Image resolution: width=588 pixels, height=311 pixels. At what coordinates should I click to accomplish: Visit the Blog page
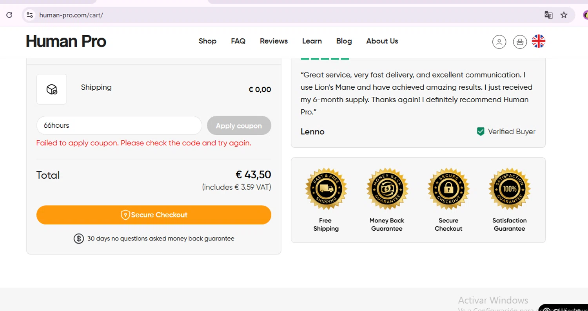point(344,41)
